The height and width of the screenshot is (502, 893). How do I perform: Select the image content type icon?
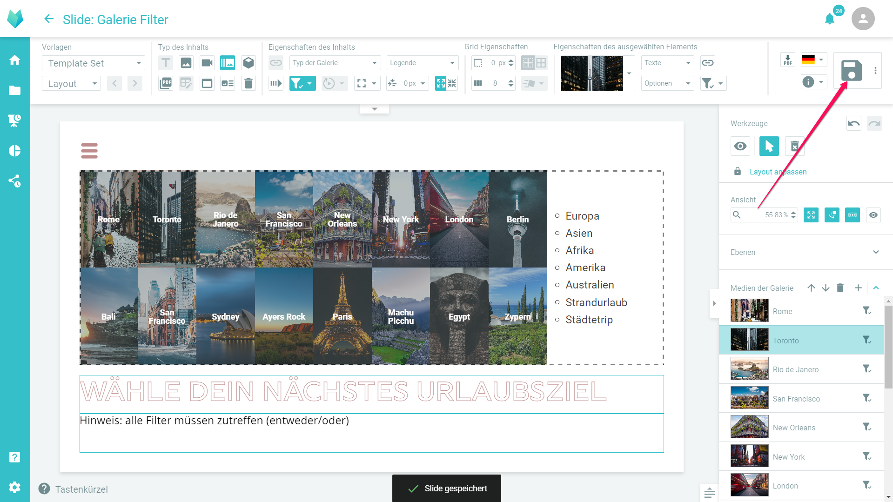(x=186, y=63)
